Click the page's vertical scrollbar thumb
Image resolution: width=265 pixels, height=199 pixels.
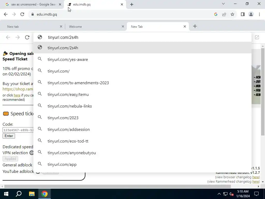[263, 92]
